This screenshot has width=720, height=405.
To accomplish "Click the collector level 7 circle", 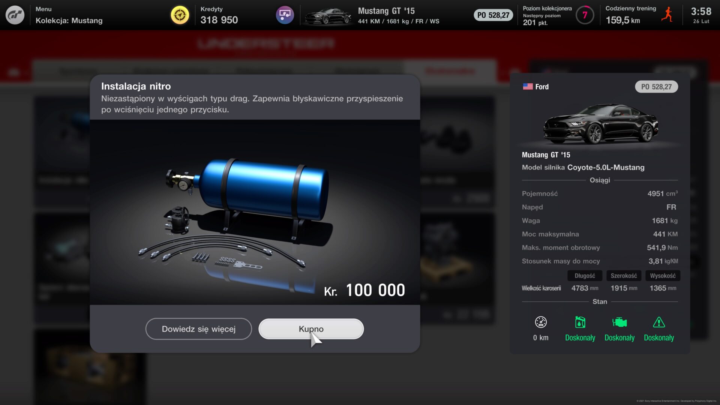I will [585, 15].
